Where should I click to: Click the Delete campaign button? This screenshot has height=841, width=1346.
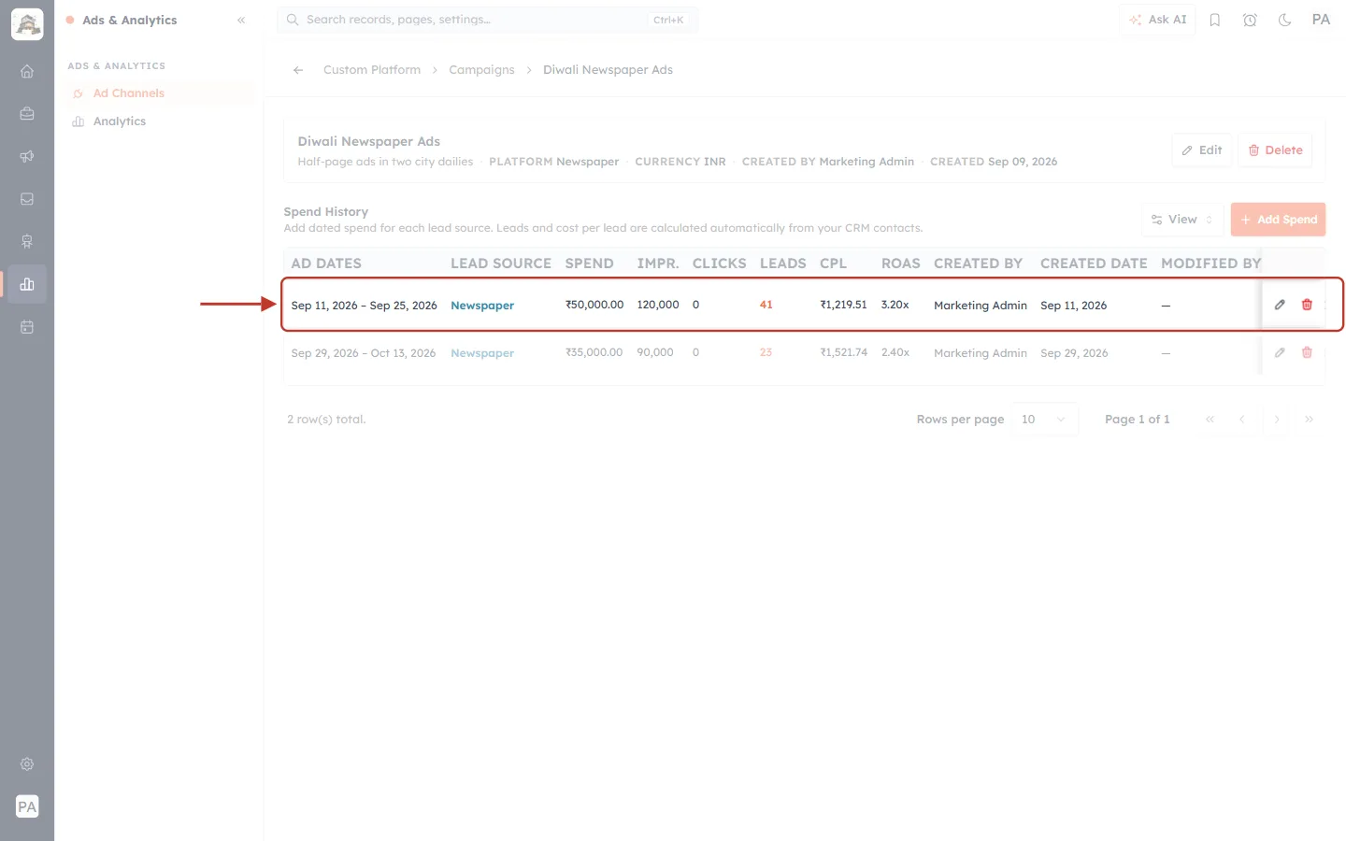point(1275,150)
